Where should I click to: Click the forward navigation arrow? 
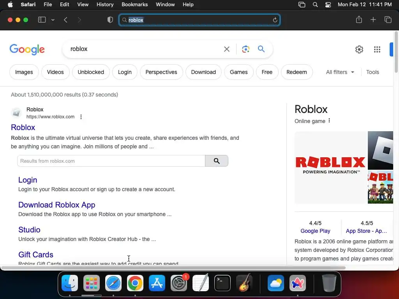[79, 20]
